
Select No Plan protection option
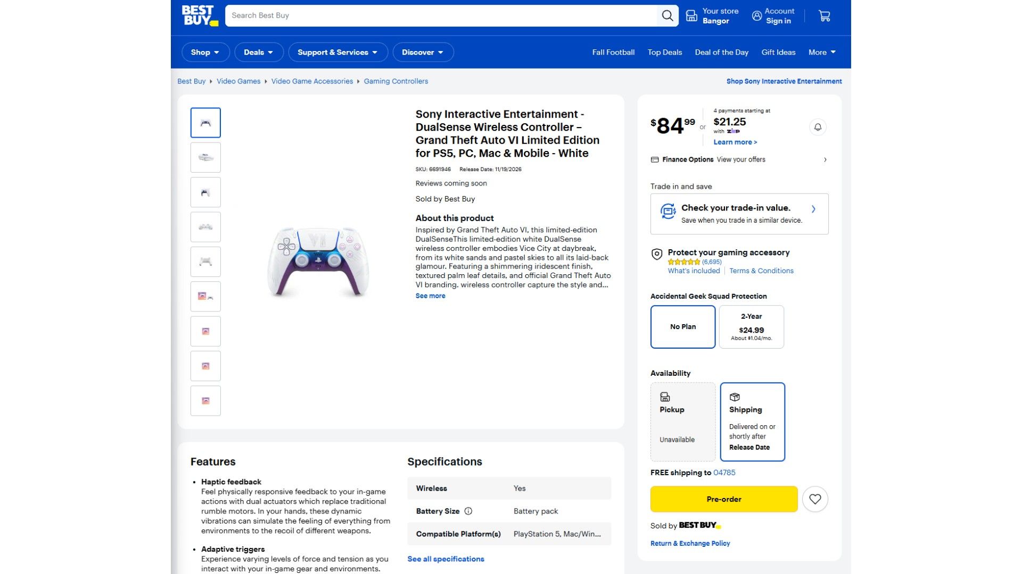coord(683,327)
